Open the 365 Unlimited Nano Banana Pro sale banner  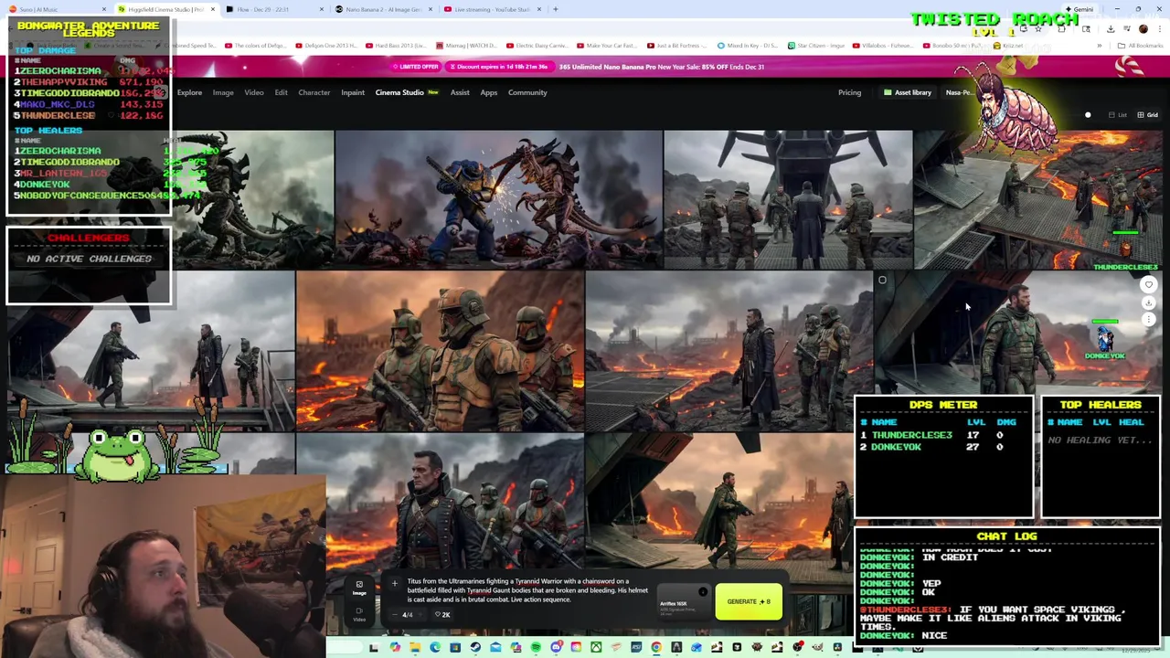(662, 67)
